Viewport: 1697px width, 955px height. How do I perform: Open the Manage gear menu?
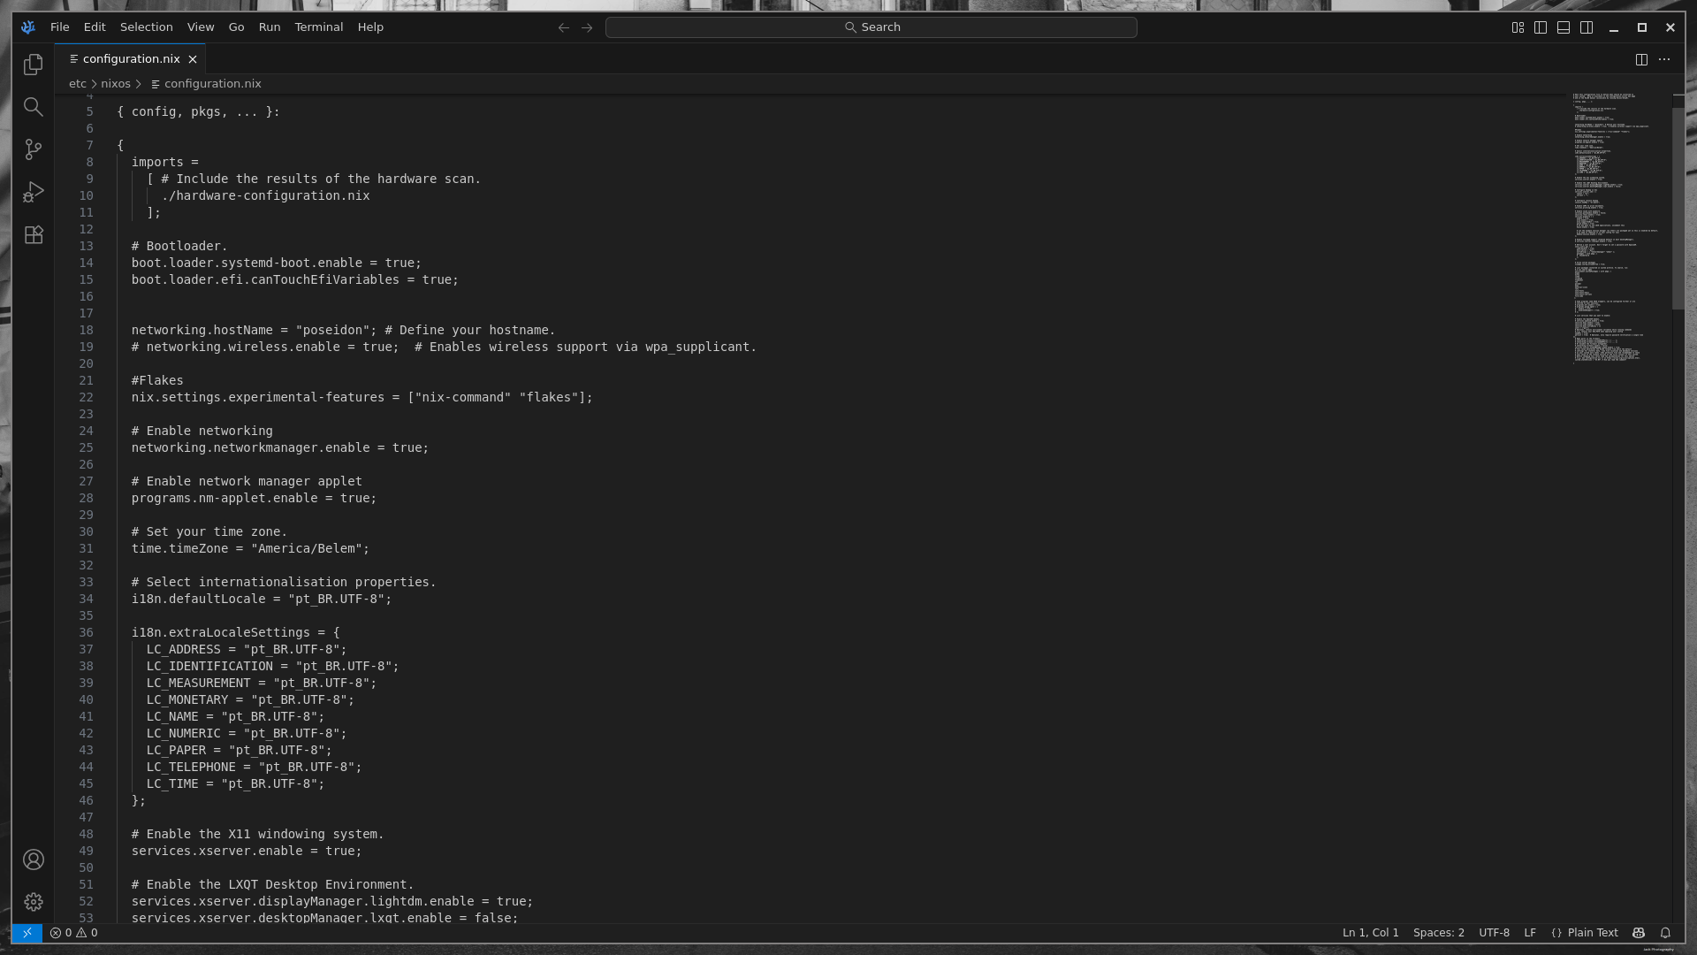coord(34,902)
